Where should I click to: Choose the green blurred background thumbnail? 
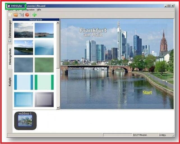point(44,65)
